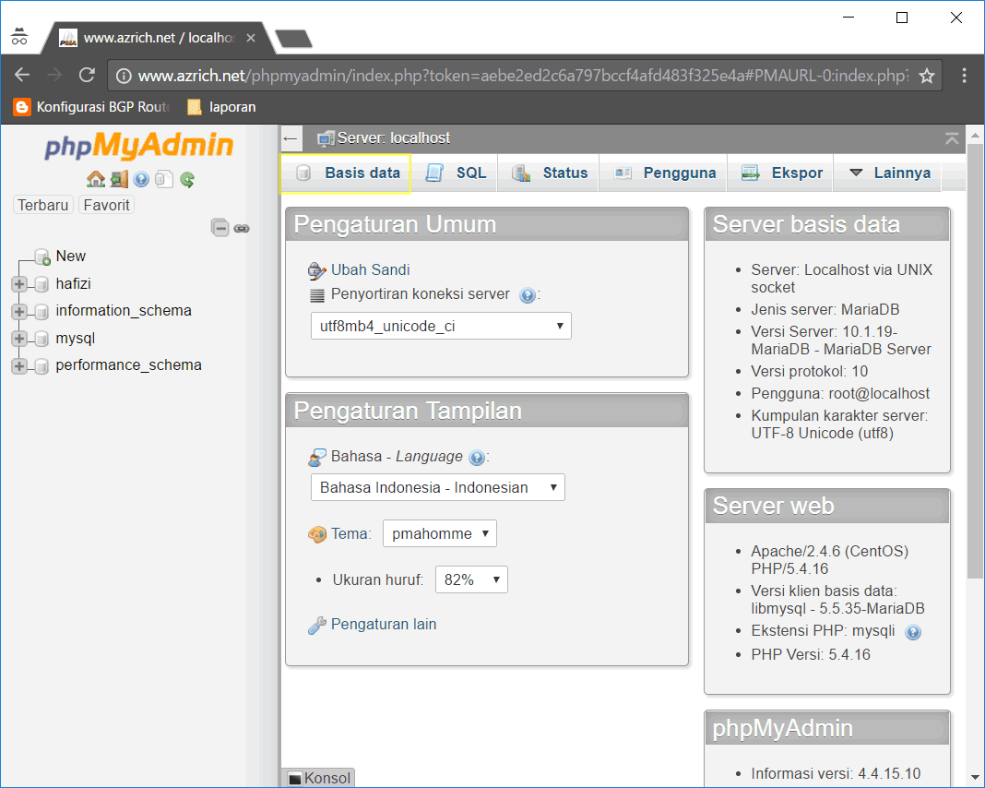Viewport: 985px width, 788px height.
Task: Open the Lainnya more-tabs dropdown
Action: [x=889, y=173]
